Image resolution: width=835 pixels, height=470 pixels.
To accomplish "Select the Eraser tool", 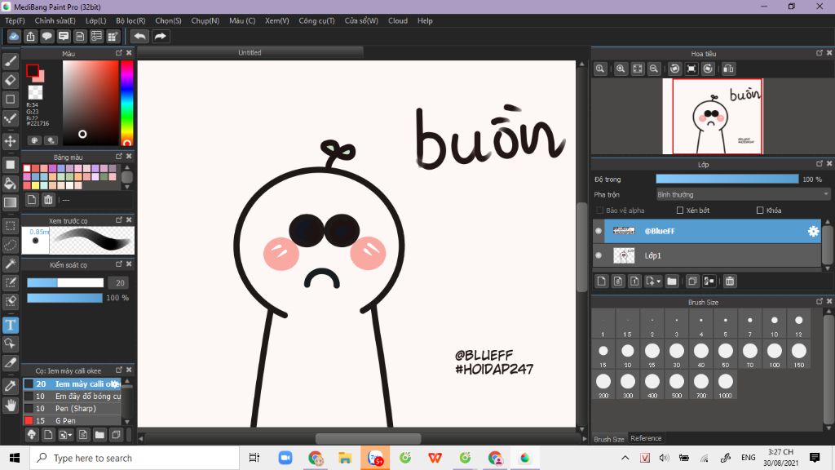I will coord(10,81).
